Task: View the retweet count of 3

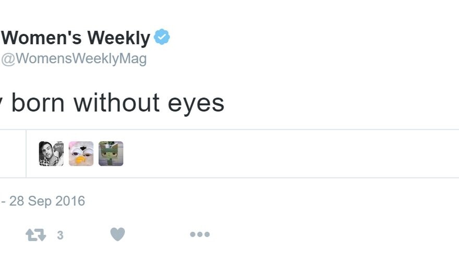Action: pyautogui.click(x=60, y=236)
